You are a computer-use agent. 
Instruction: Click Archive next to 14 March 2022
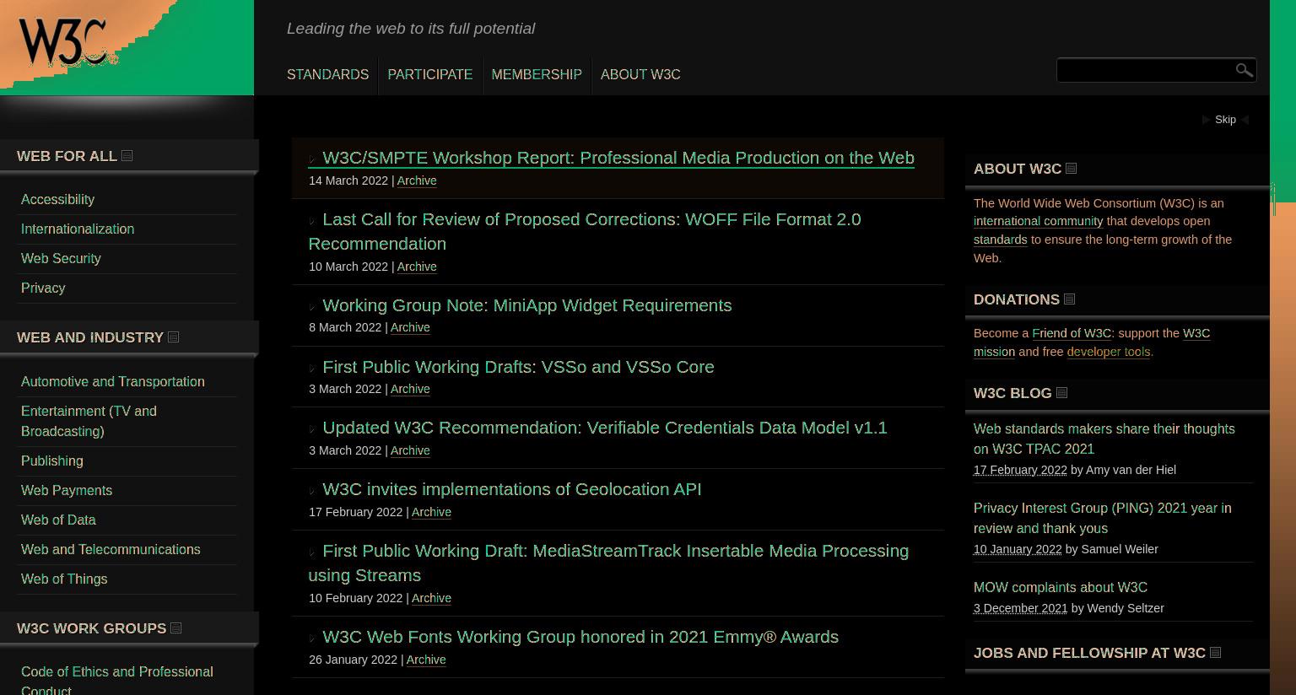tap(417, 180)
